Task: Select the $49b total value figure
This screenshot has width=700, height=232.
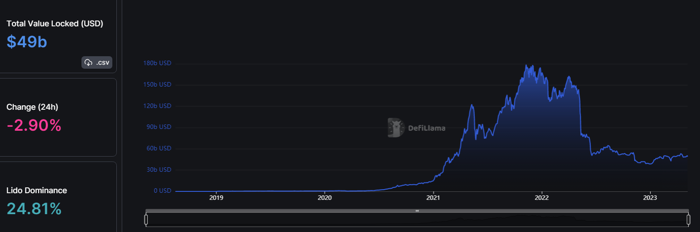Action: click(x=27, y=41)
